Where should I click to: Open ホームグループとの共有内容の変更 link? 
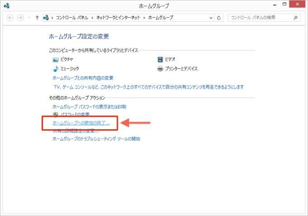83,78
